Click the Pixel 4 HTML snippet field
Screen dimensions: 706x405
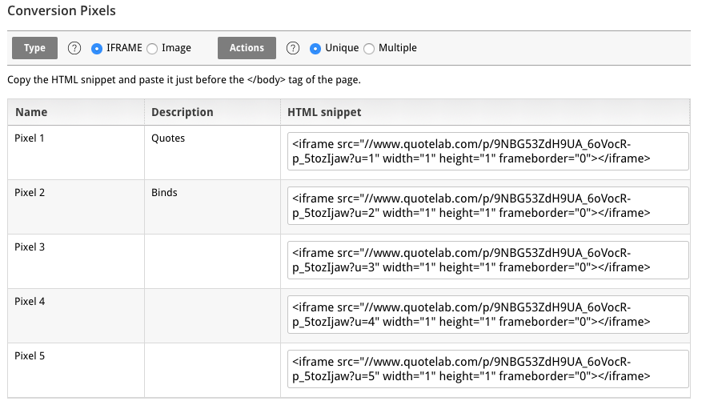(x=488, y=315)
